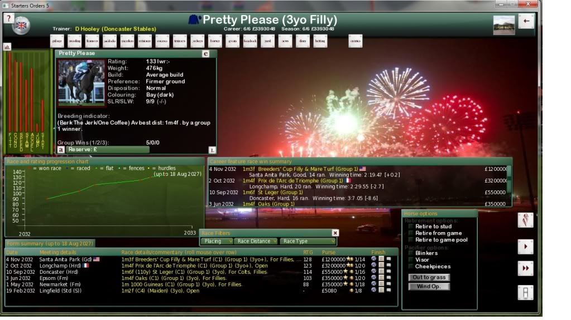The width and height of the screenshot is (571, 320).
Task: Toggle the Blinkers checkbox
Action: pyautogui.click(x=411, y=253)
